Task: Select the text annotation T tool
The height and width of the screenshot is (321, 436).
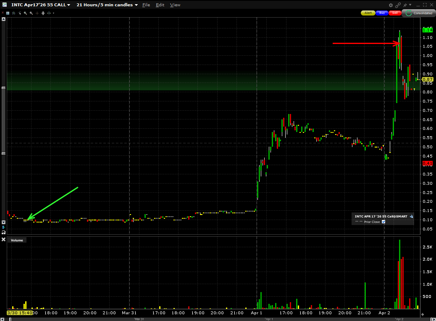Action: (x=8, y=13)
